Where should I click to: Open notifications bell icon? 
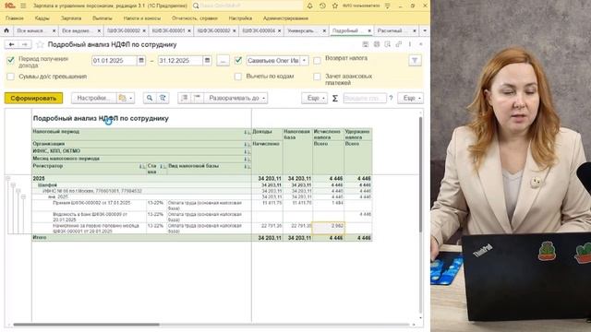[310, 6]
